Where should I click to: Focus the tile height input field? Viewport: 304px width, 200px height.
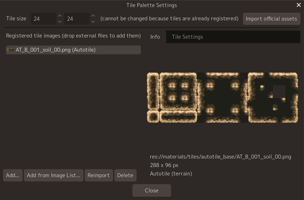click(77, 19)
